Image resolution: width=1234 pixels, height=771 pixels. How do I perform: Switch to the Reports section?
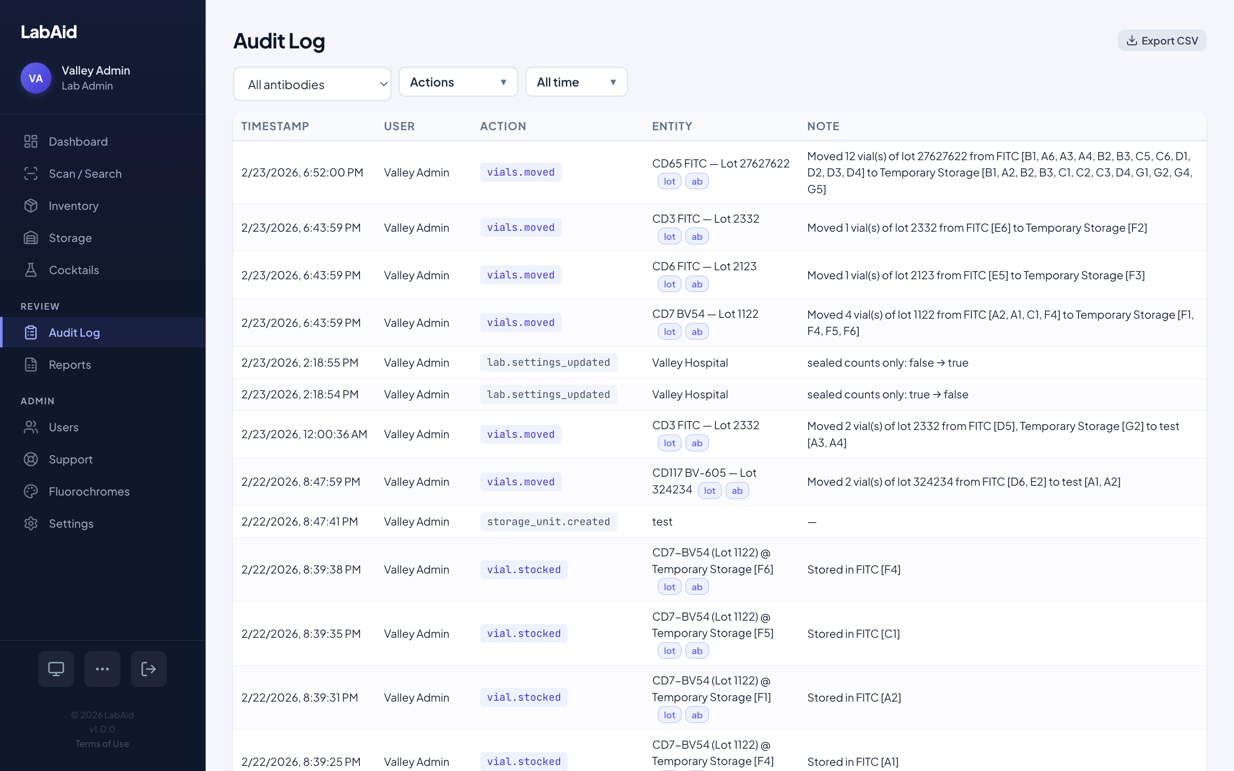coord(69,364)
